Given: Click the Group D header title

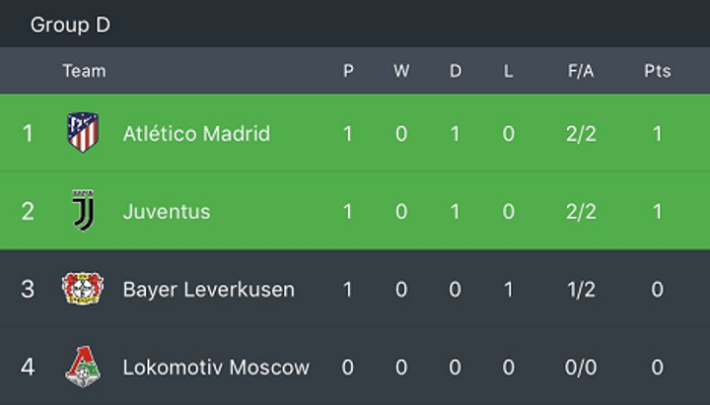Looking at the screenshot, I should pos(70,25).
